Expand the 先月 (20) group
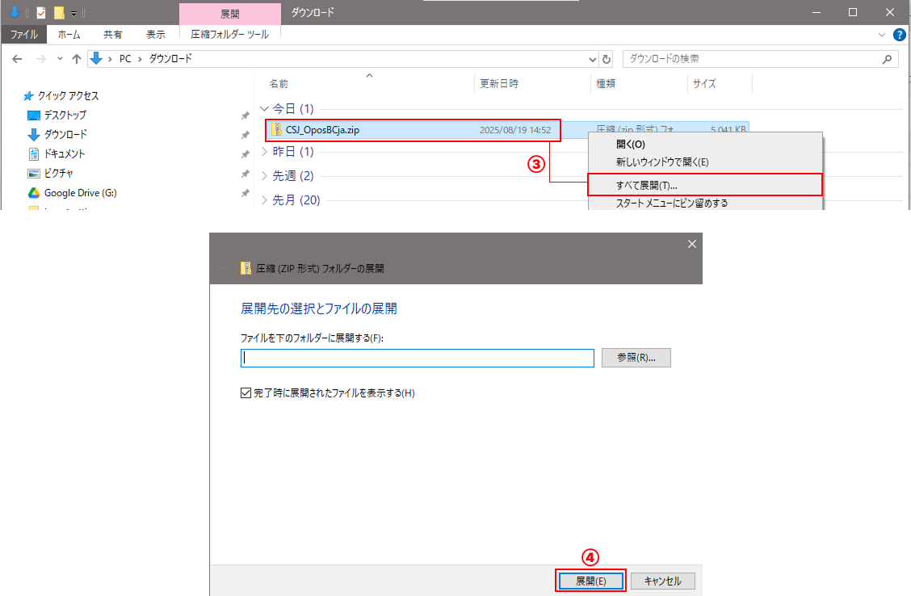The height and width of the screenshot is (596, 911). (264, 200)
